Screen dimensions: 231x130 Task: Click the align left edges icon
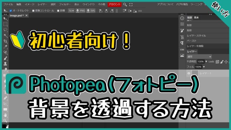[101, 11]
